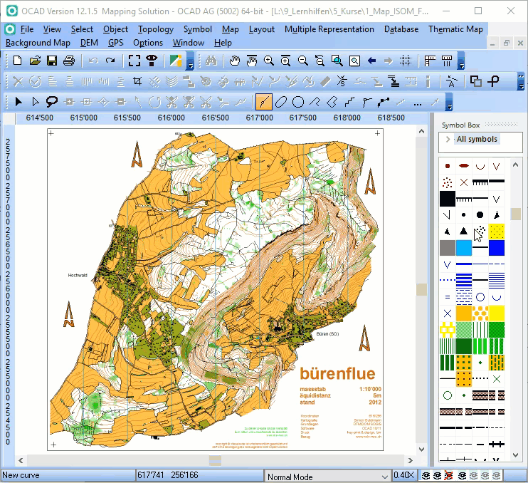
Task: Restore the inner document window
Action: 506,43
